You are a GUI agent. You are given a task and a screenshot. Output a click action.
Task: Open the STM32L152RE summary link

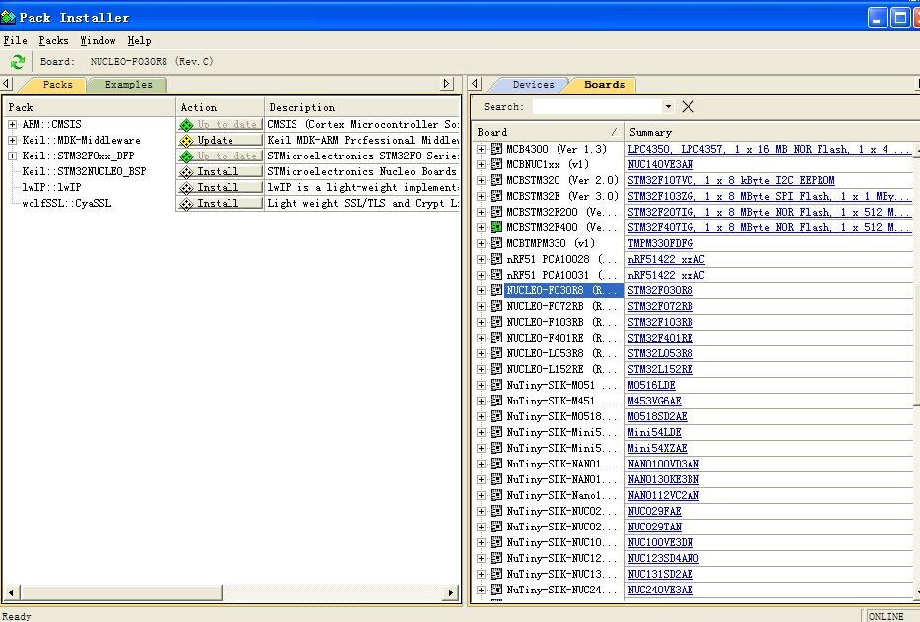click(660, 369)
